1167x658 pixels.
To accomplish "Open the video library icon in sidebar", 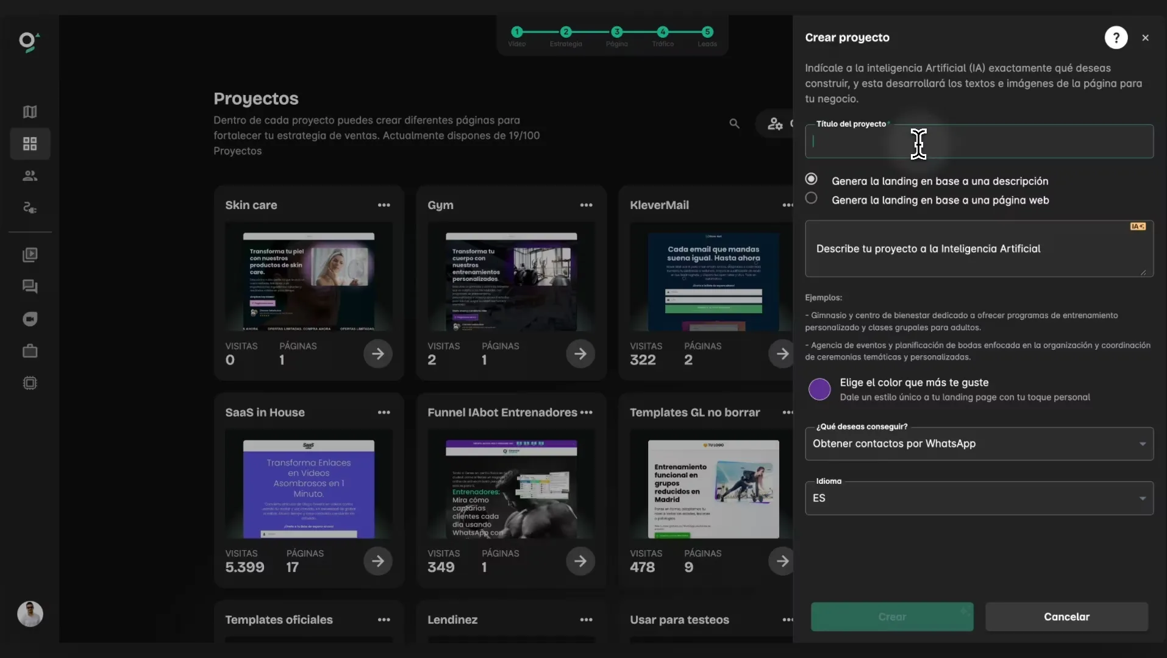I will tap(30, 255).
